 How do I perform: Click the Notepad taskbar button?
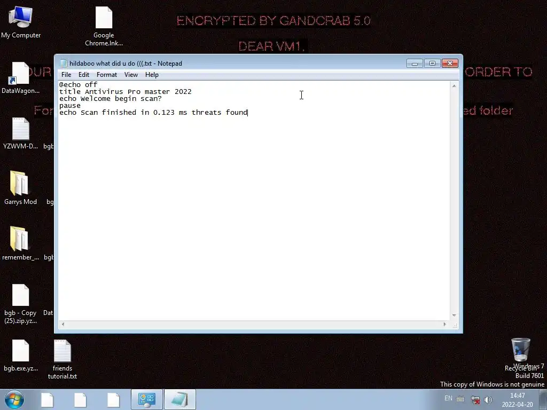pyautogui.click(x=179, y=399)
